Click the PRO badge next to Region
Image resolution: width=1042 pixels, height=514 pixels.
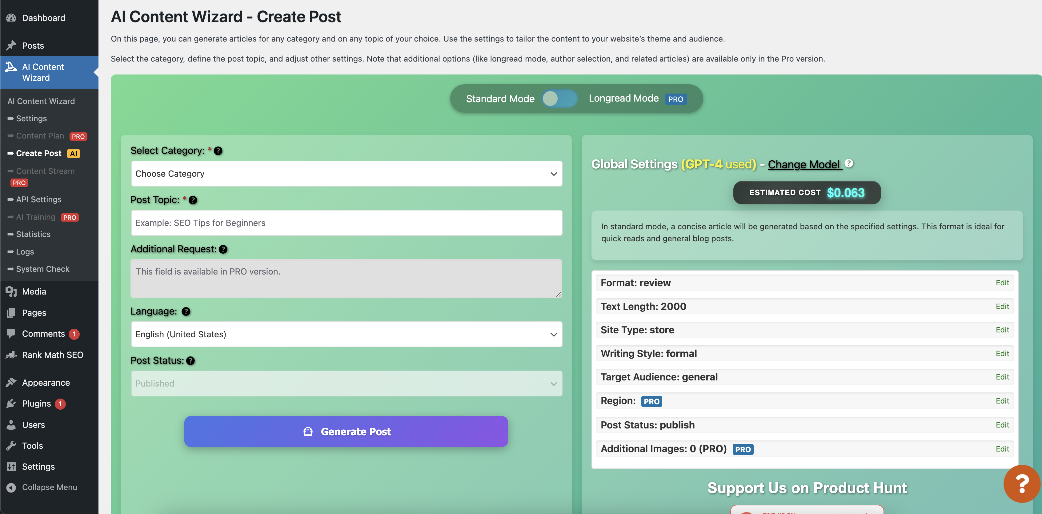(x=651, y=401)
